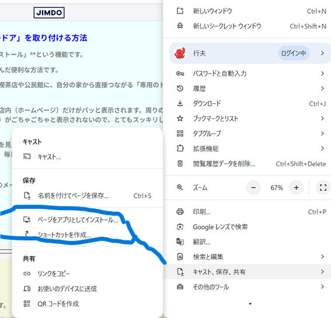
Task: Click the ログイン中 badge
Action: click(x=294, y=53)
